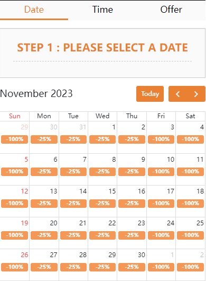Select the -100% offer on December 2
This screenshot has width=206, height=281.
[190, 267]
